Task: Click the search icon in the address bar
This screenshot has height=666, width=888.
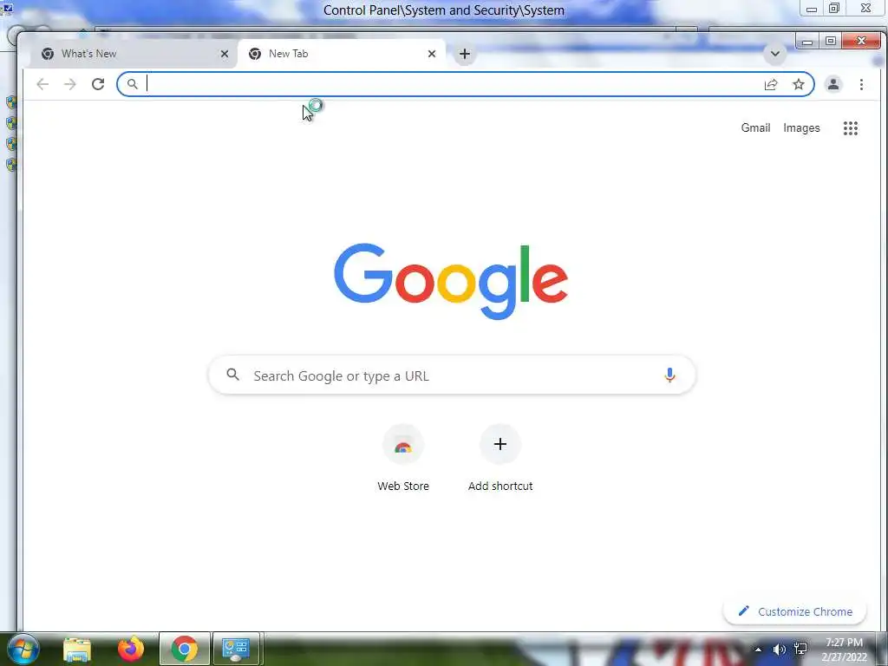Action: tap(132, 84)
